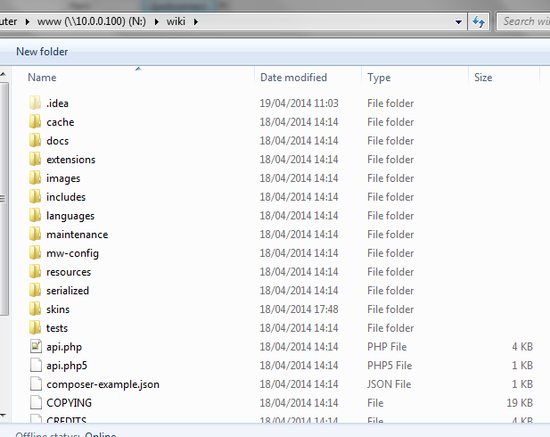Select the mw-config folder icon
This screenshot has height=437, width=550.
35,253
